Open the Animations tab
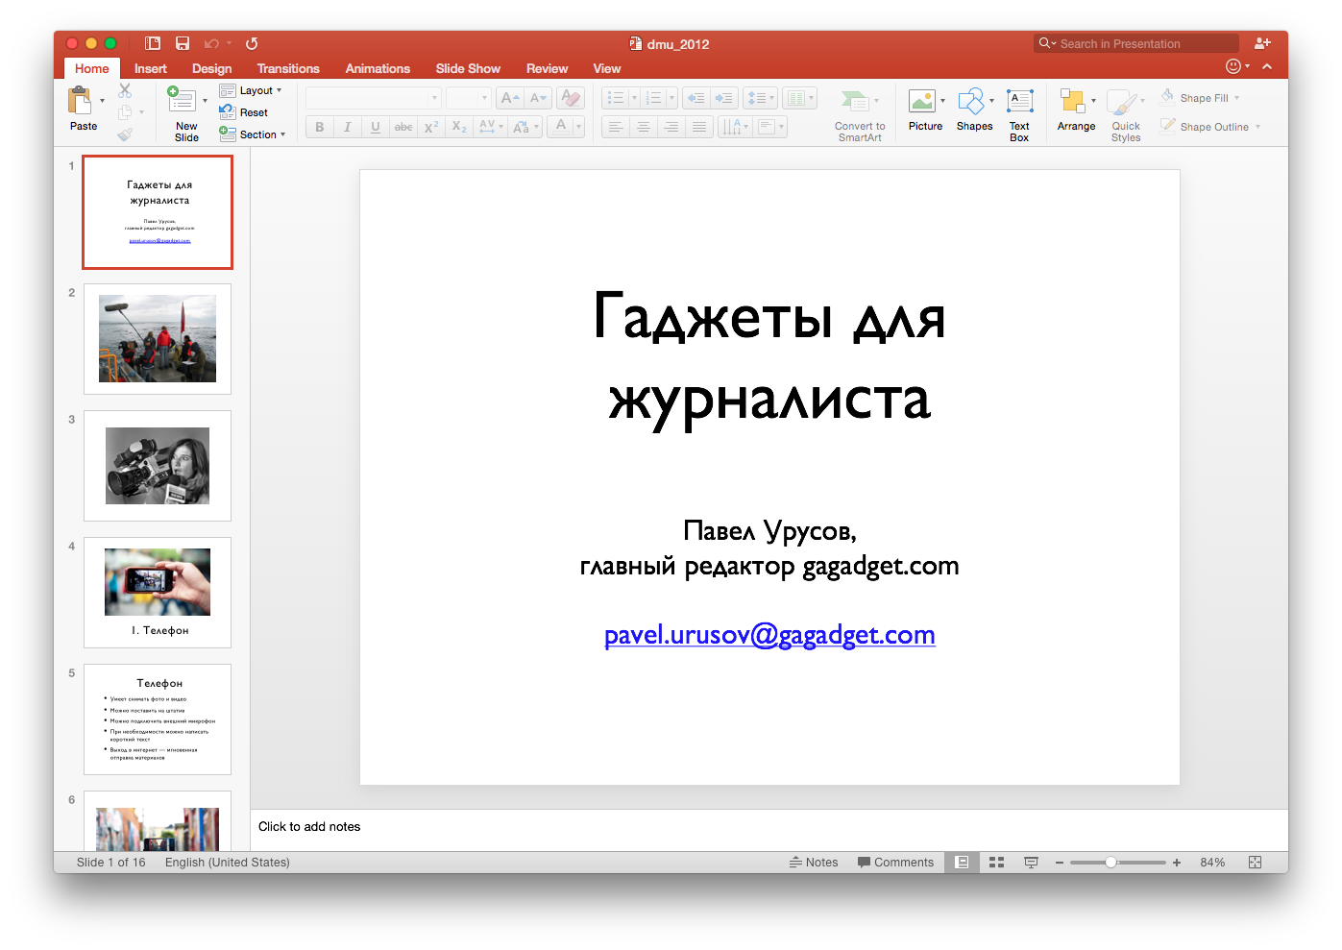 tap(378, 68)
